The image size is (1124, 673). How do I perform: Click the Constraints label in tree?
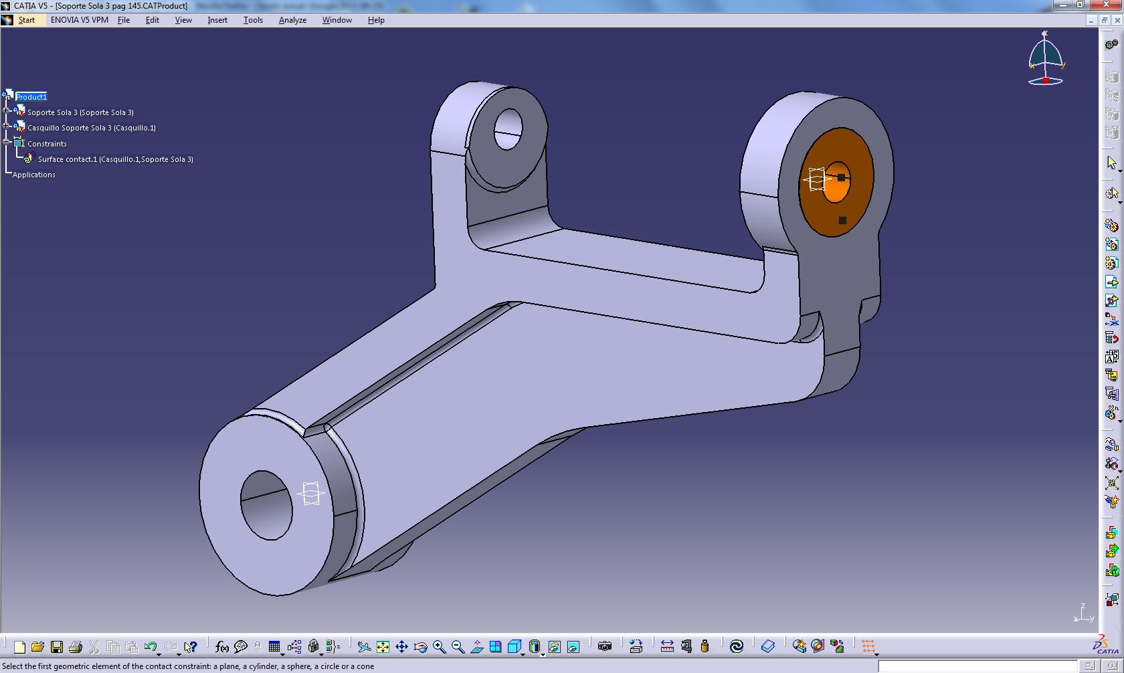[47, 144]
